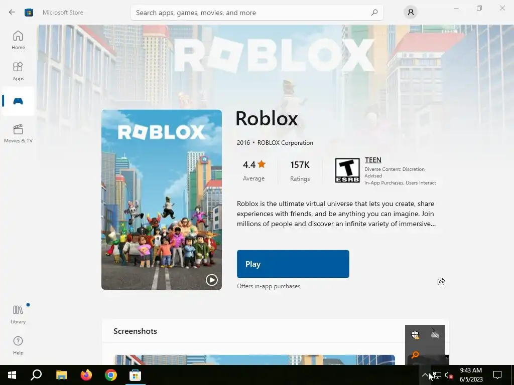Open the Help section
514x385 pixels.
[x=18, y=346]
